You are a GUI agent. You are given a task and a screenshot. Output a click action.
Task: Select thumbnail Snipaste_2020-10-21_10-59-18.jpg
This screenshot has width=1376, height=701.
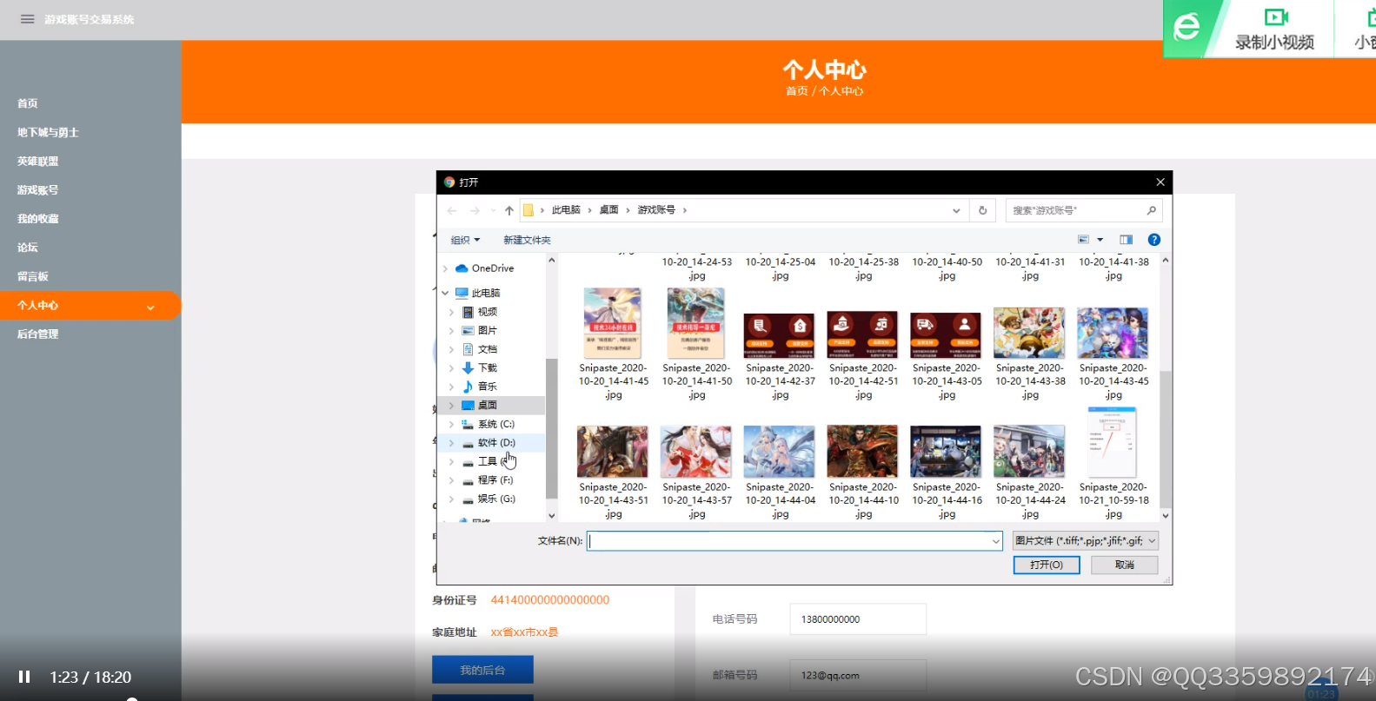[1113, 442]
